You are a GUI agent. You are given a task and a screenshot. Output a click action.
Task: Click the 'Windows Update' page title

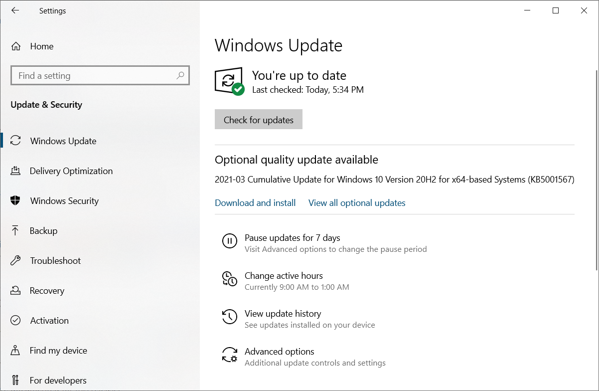click(x=279, y=45)
